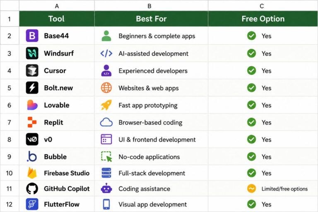This screenshot has height=212, width=318.
Task: Click the green checkmark in the Bubble row
Action: tap(251, 157)
